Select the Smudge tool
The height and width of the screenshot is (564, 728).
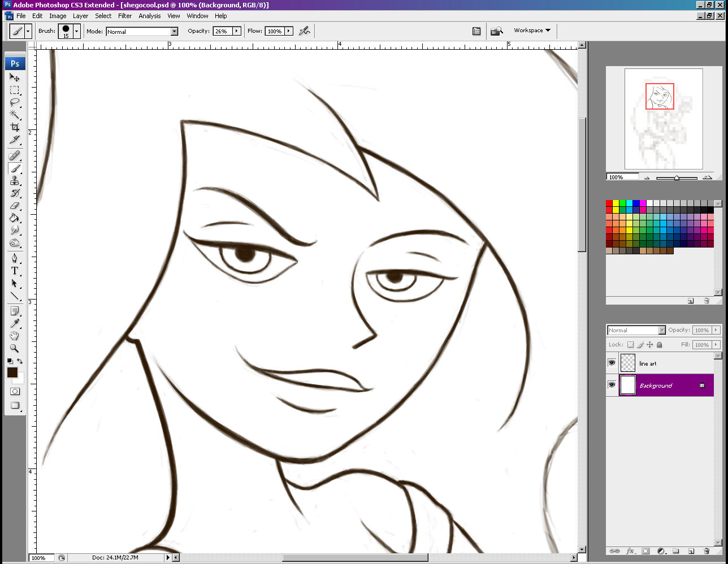[x=15, y=231]
